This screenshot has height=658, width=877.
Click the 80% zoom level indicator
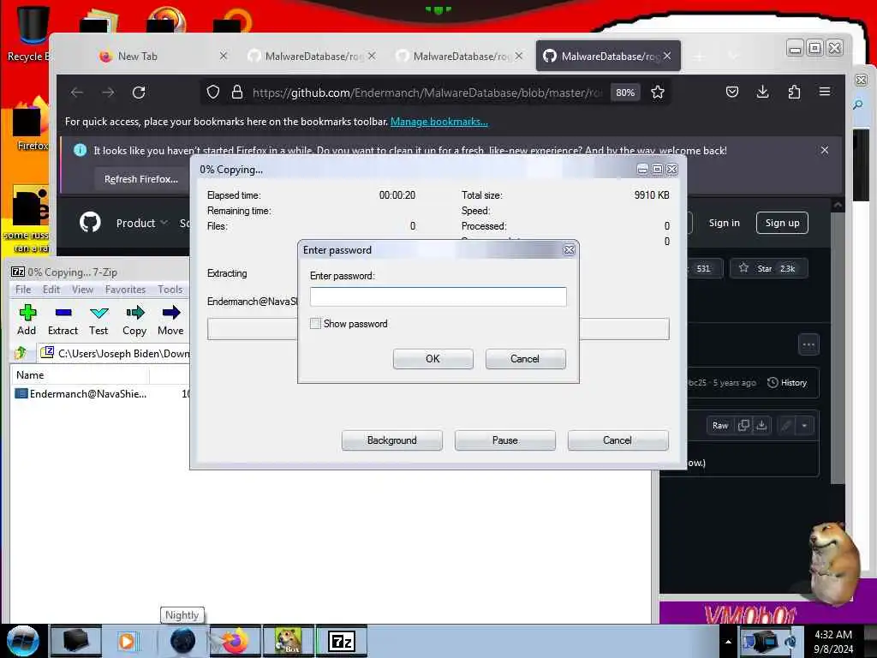pos(624,93)
